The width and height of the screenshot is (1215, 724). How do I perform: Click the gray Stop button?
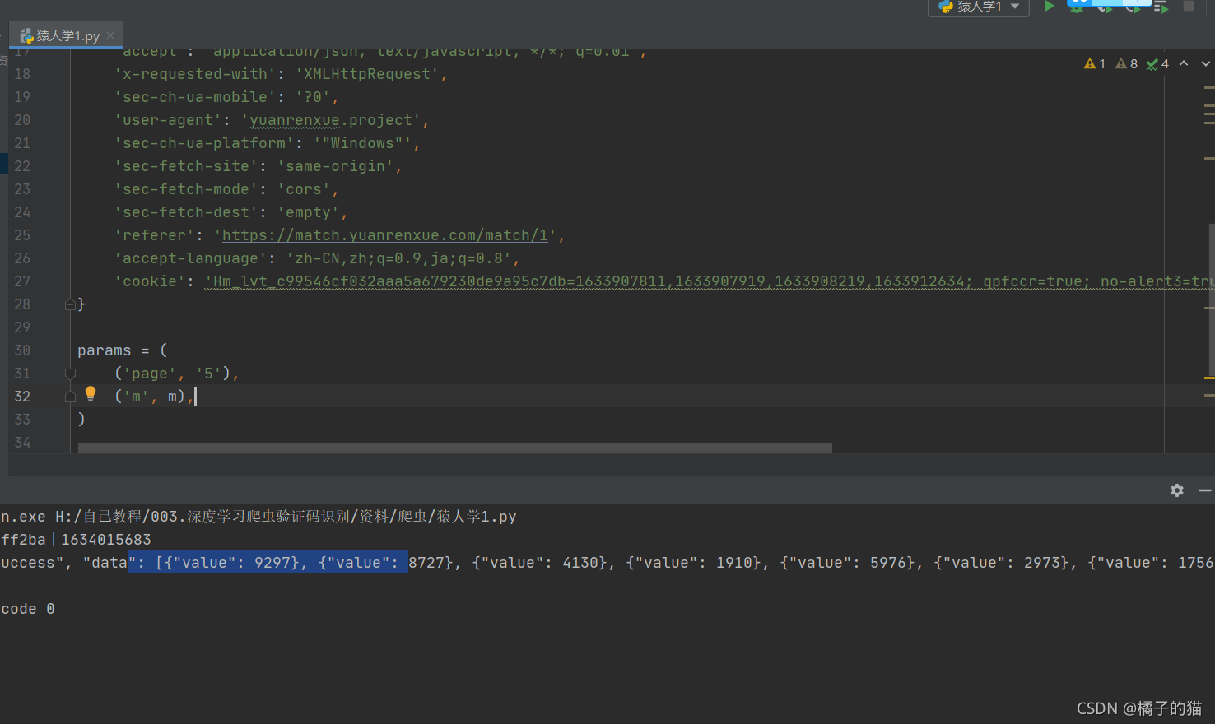tap(1189, 6)
